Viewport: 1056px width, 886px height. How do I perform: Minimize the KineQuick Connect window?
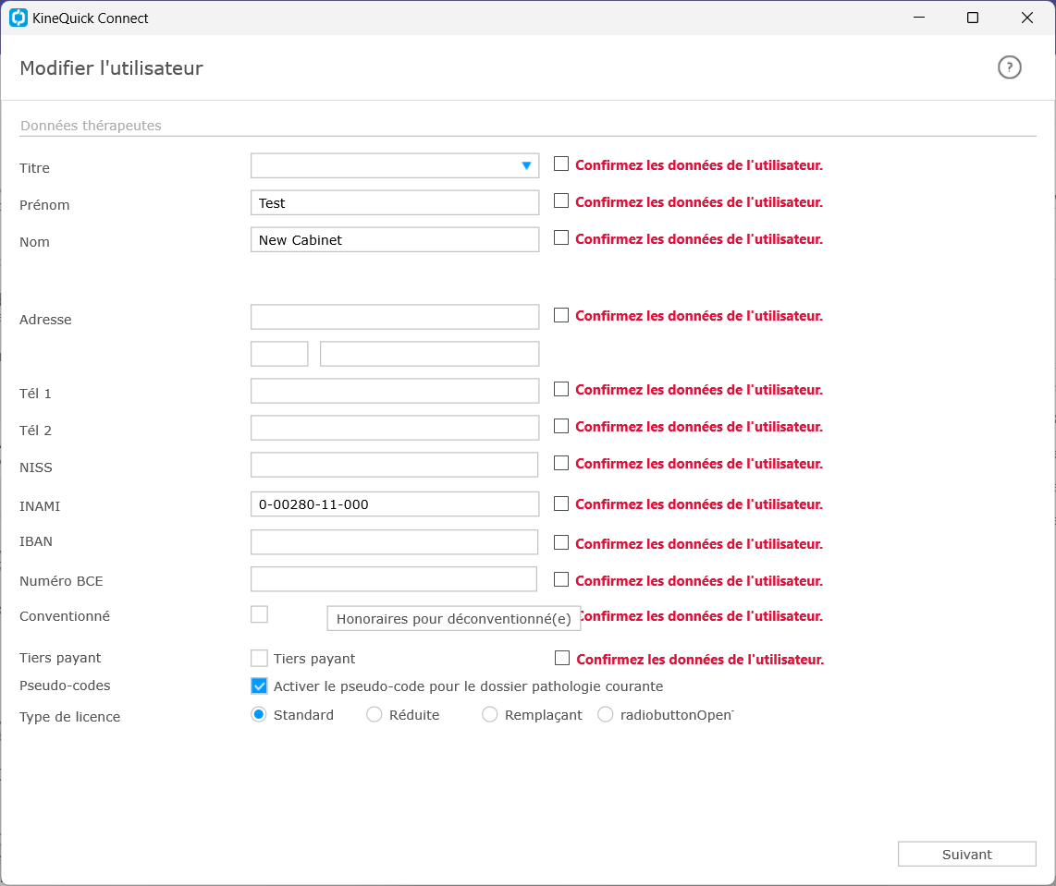coord(919,18)
